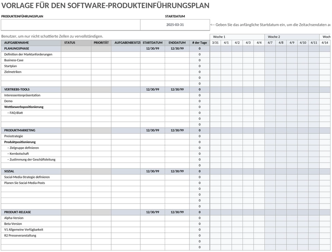Select the 4/7 date column header

[270, 43]
